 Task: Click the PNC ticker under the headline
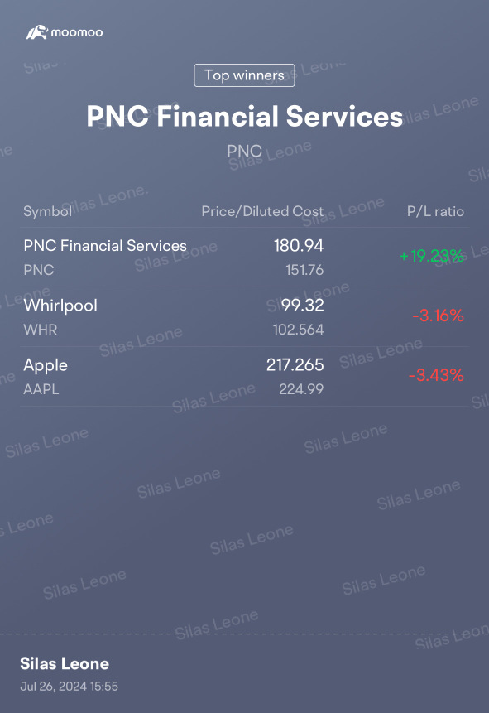pyautogui.click(x=245, y=151)
